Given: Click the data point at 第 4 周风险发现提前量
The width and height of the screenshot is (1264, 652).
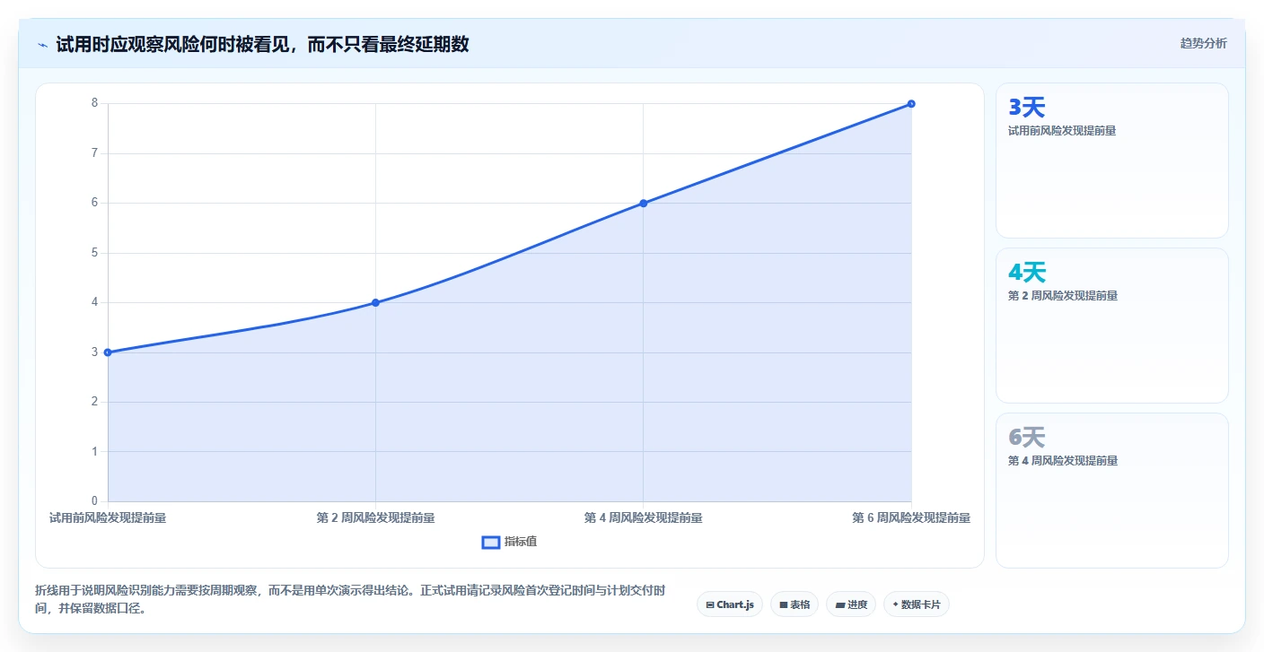Looking at the screenshot, I should [x=644, y=203].
